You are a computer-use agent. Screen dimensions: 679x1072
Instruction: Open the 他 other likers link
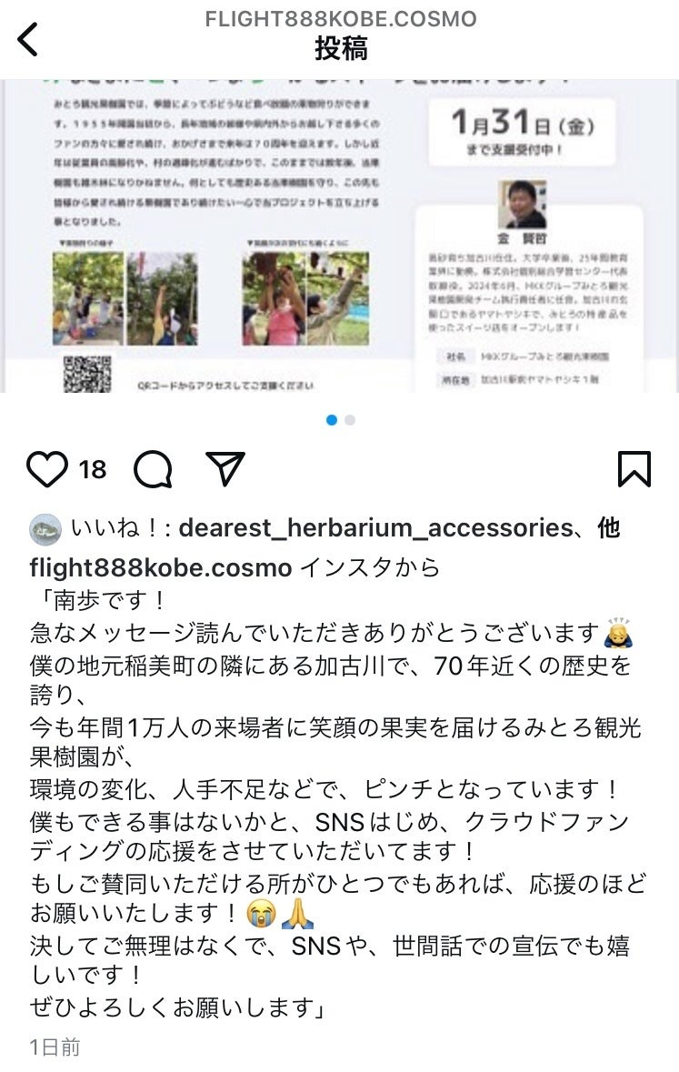pos(609,527)
